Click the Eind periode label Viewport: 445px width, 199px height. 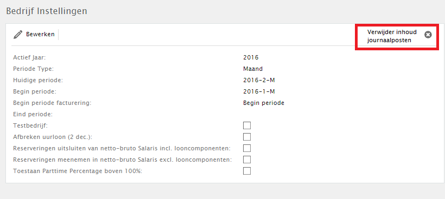coord(33,114)
